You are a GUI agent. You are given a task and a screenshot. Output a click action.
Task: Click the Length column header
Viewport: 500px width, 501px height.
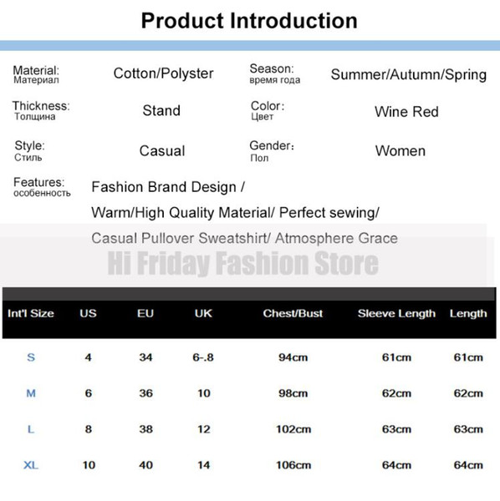pos(468,313)
